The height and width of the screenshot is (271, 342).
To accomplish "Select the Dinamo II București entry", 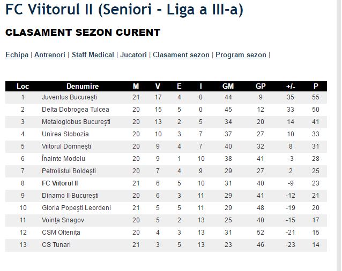I will tap(70, 196).
